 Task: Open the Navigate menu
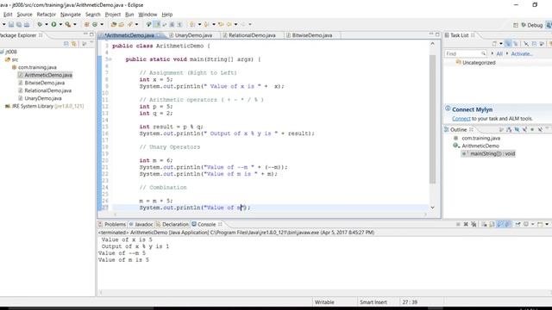point(71,15)
